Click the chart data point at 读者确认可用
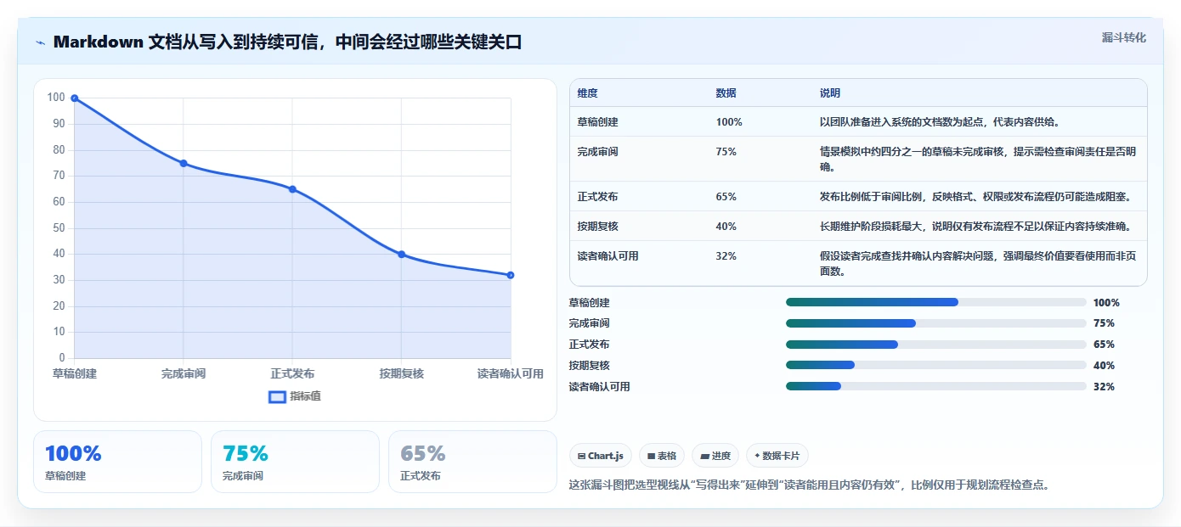Image resolution: width=1181 pixels, height=527 pixels. tap(511, 275)
